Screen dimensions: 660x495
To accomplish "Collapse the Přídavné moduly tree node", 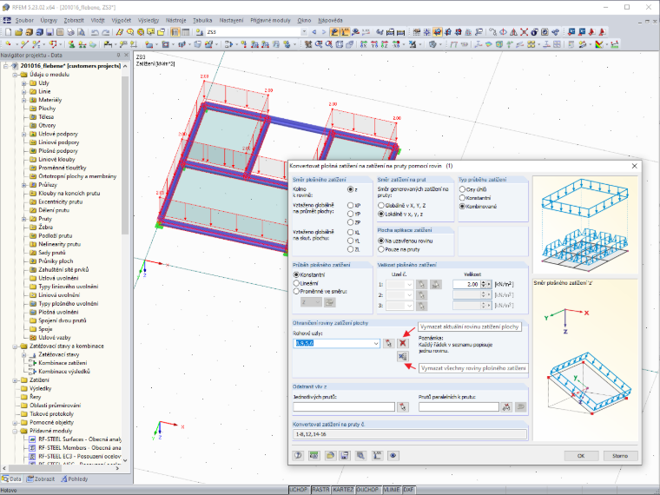I will click(x=15, y=431).
